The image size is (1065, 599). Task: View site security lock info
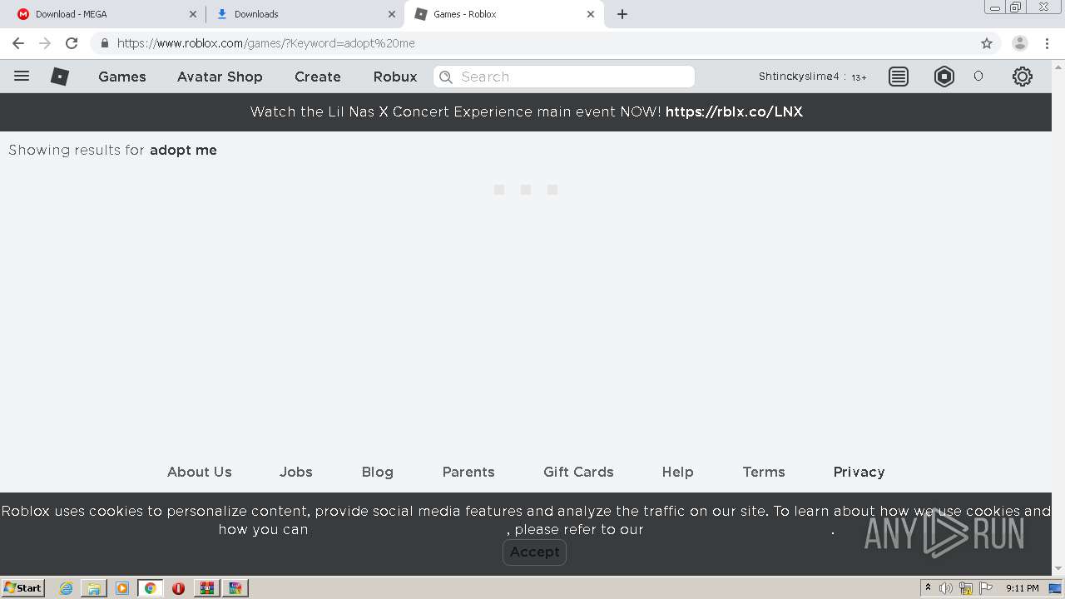(x=104, y=43)
